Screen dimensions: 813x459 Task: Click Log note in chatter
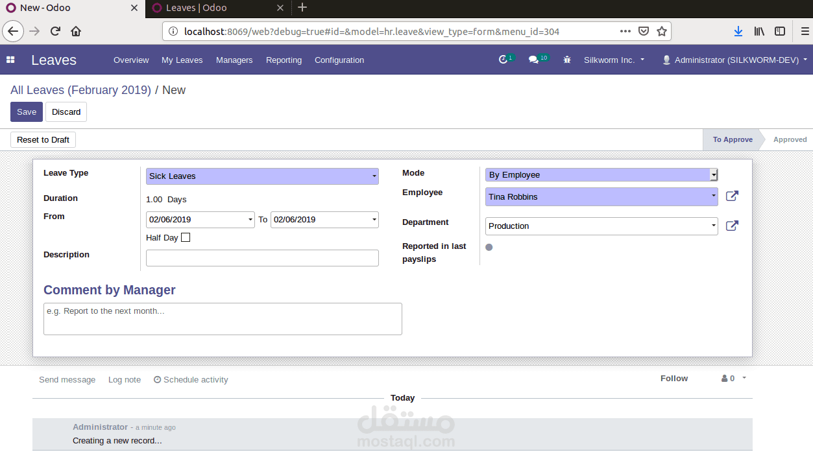tap(125, 380)
